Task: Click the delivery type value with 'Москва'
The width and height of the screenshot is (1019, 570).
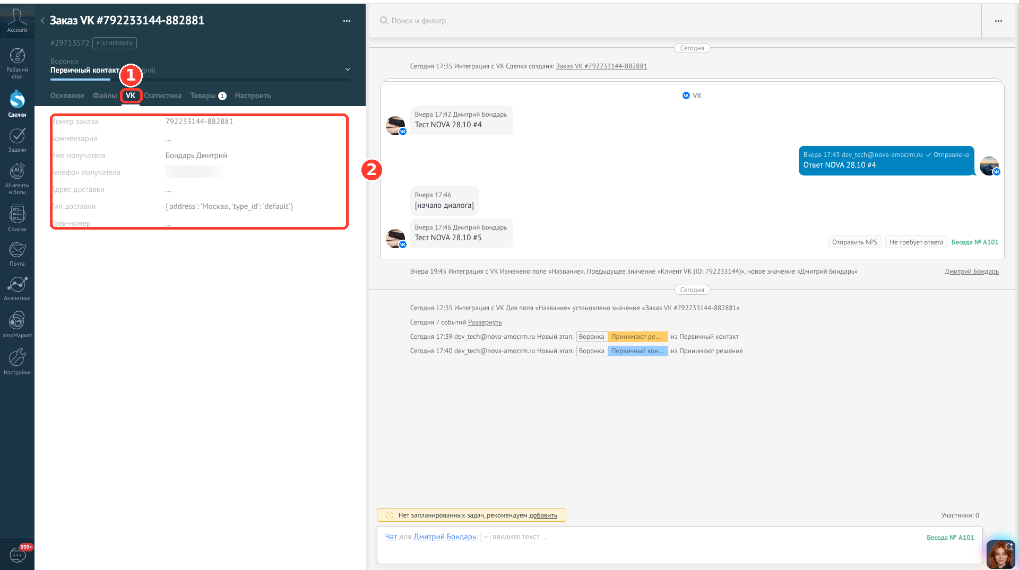Action: 229,206
